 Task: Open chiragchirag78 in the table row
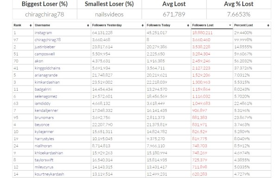48,40
